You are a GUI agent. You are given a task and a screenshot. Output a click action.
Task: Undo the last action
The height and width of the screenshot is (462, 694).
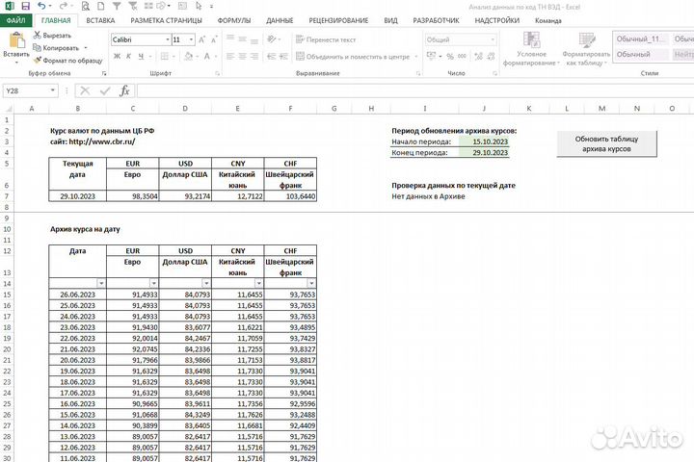[x=41, y=6]
